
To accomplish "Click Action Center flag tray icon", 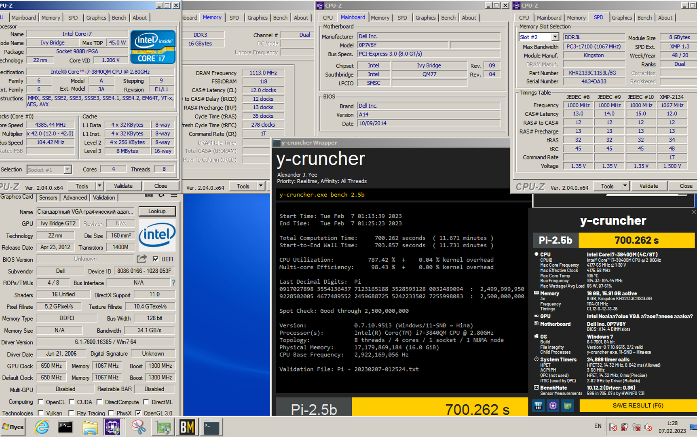I will point(613,427).
